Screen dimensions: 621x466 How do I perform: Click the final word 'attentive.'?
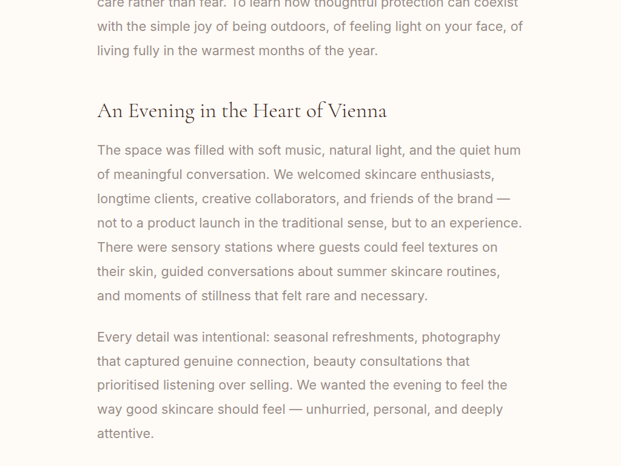coord(126,434)
